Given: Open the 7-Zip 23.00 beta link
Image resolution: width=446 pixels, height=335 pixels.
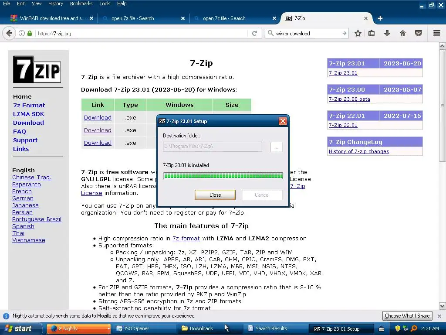Looking at the screenshot, I should coord(349,99).
